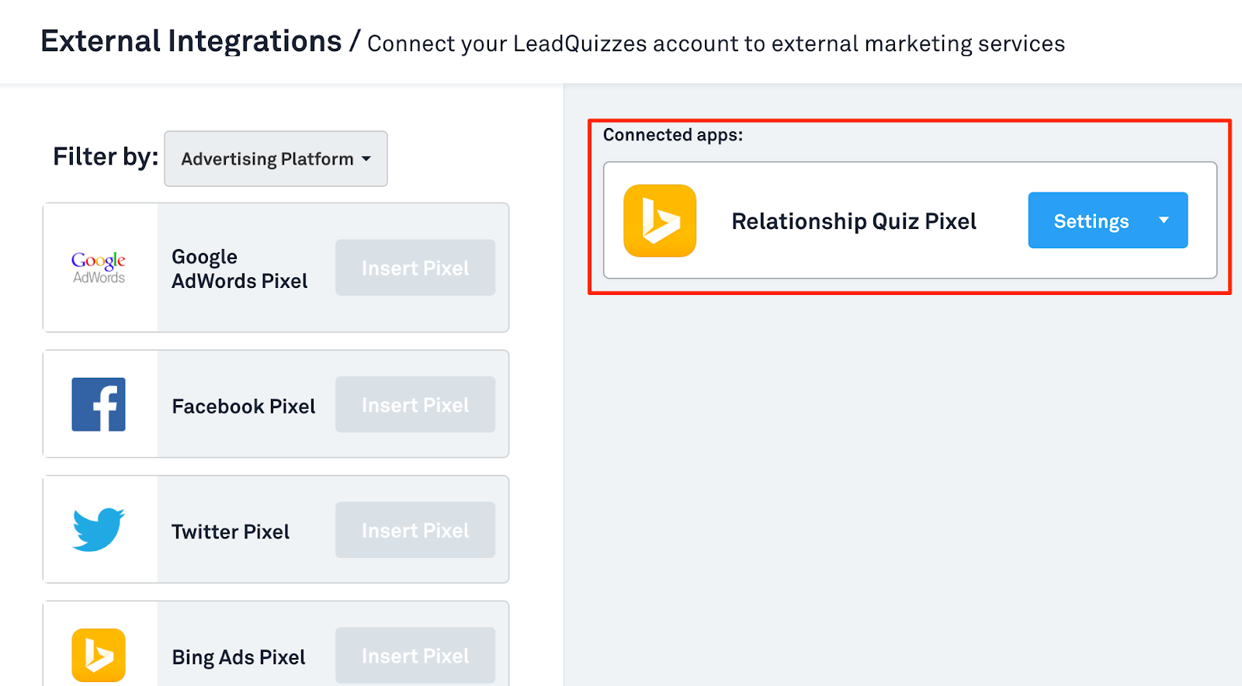Click the Google AdWords logo icon
Image resolution: width=1242 pixels, height=686 pixels.
pyautogui.click(x=99, y=268)
